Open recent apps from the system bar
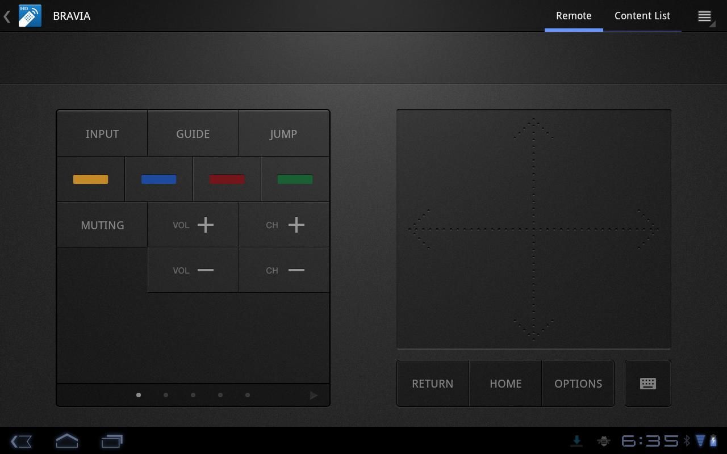 coord(112,441)
